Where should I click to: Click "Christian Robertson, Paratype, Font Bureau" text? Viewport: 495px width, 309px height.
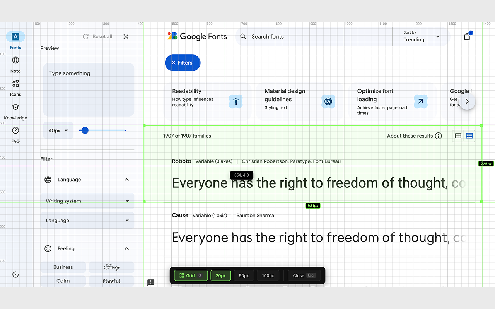coord(291,161)
